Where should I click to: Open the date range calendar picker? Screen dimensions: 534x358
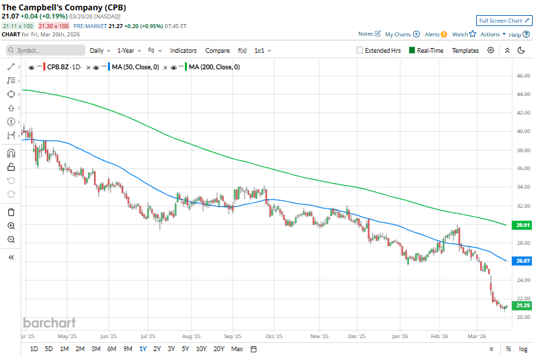point(254,349)
